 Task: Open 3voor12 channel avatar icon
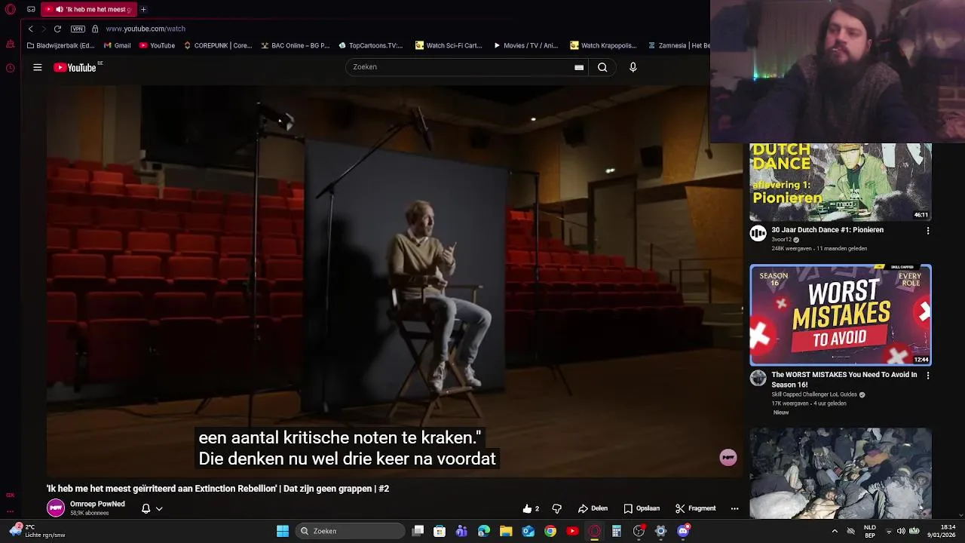click(x=758, y=234)
